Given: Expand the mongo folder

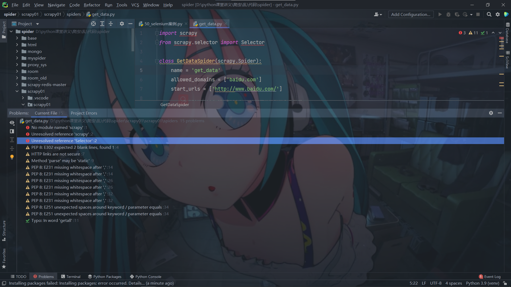Looking at the screenshot, I should coord(17,51).
